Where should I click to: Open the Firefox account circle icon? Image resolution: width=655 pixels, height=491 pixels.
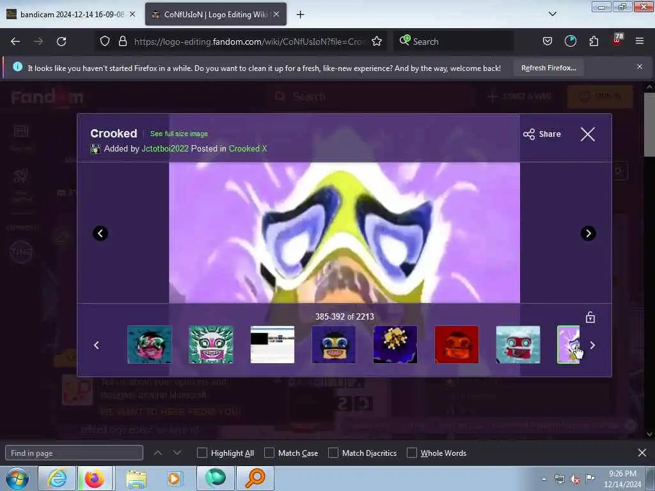[570, 41]
